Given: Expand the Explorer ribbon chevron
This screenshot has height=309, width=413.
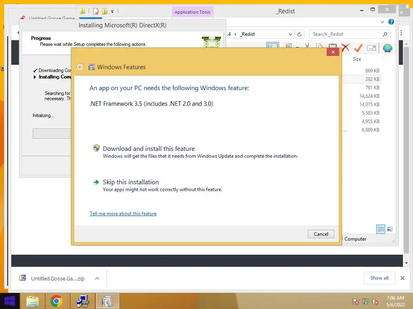Looking at the screenshot, I should [x=382, y=22].
